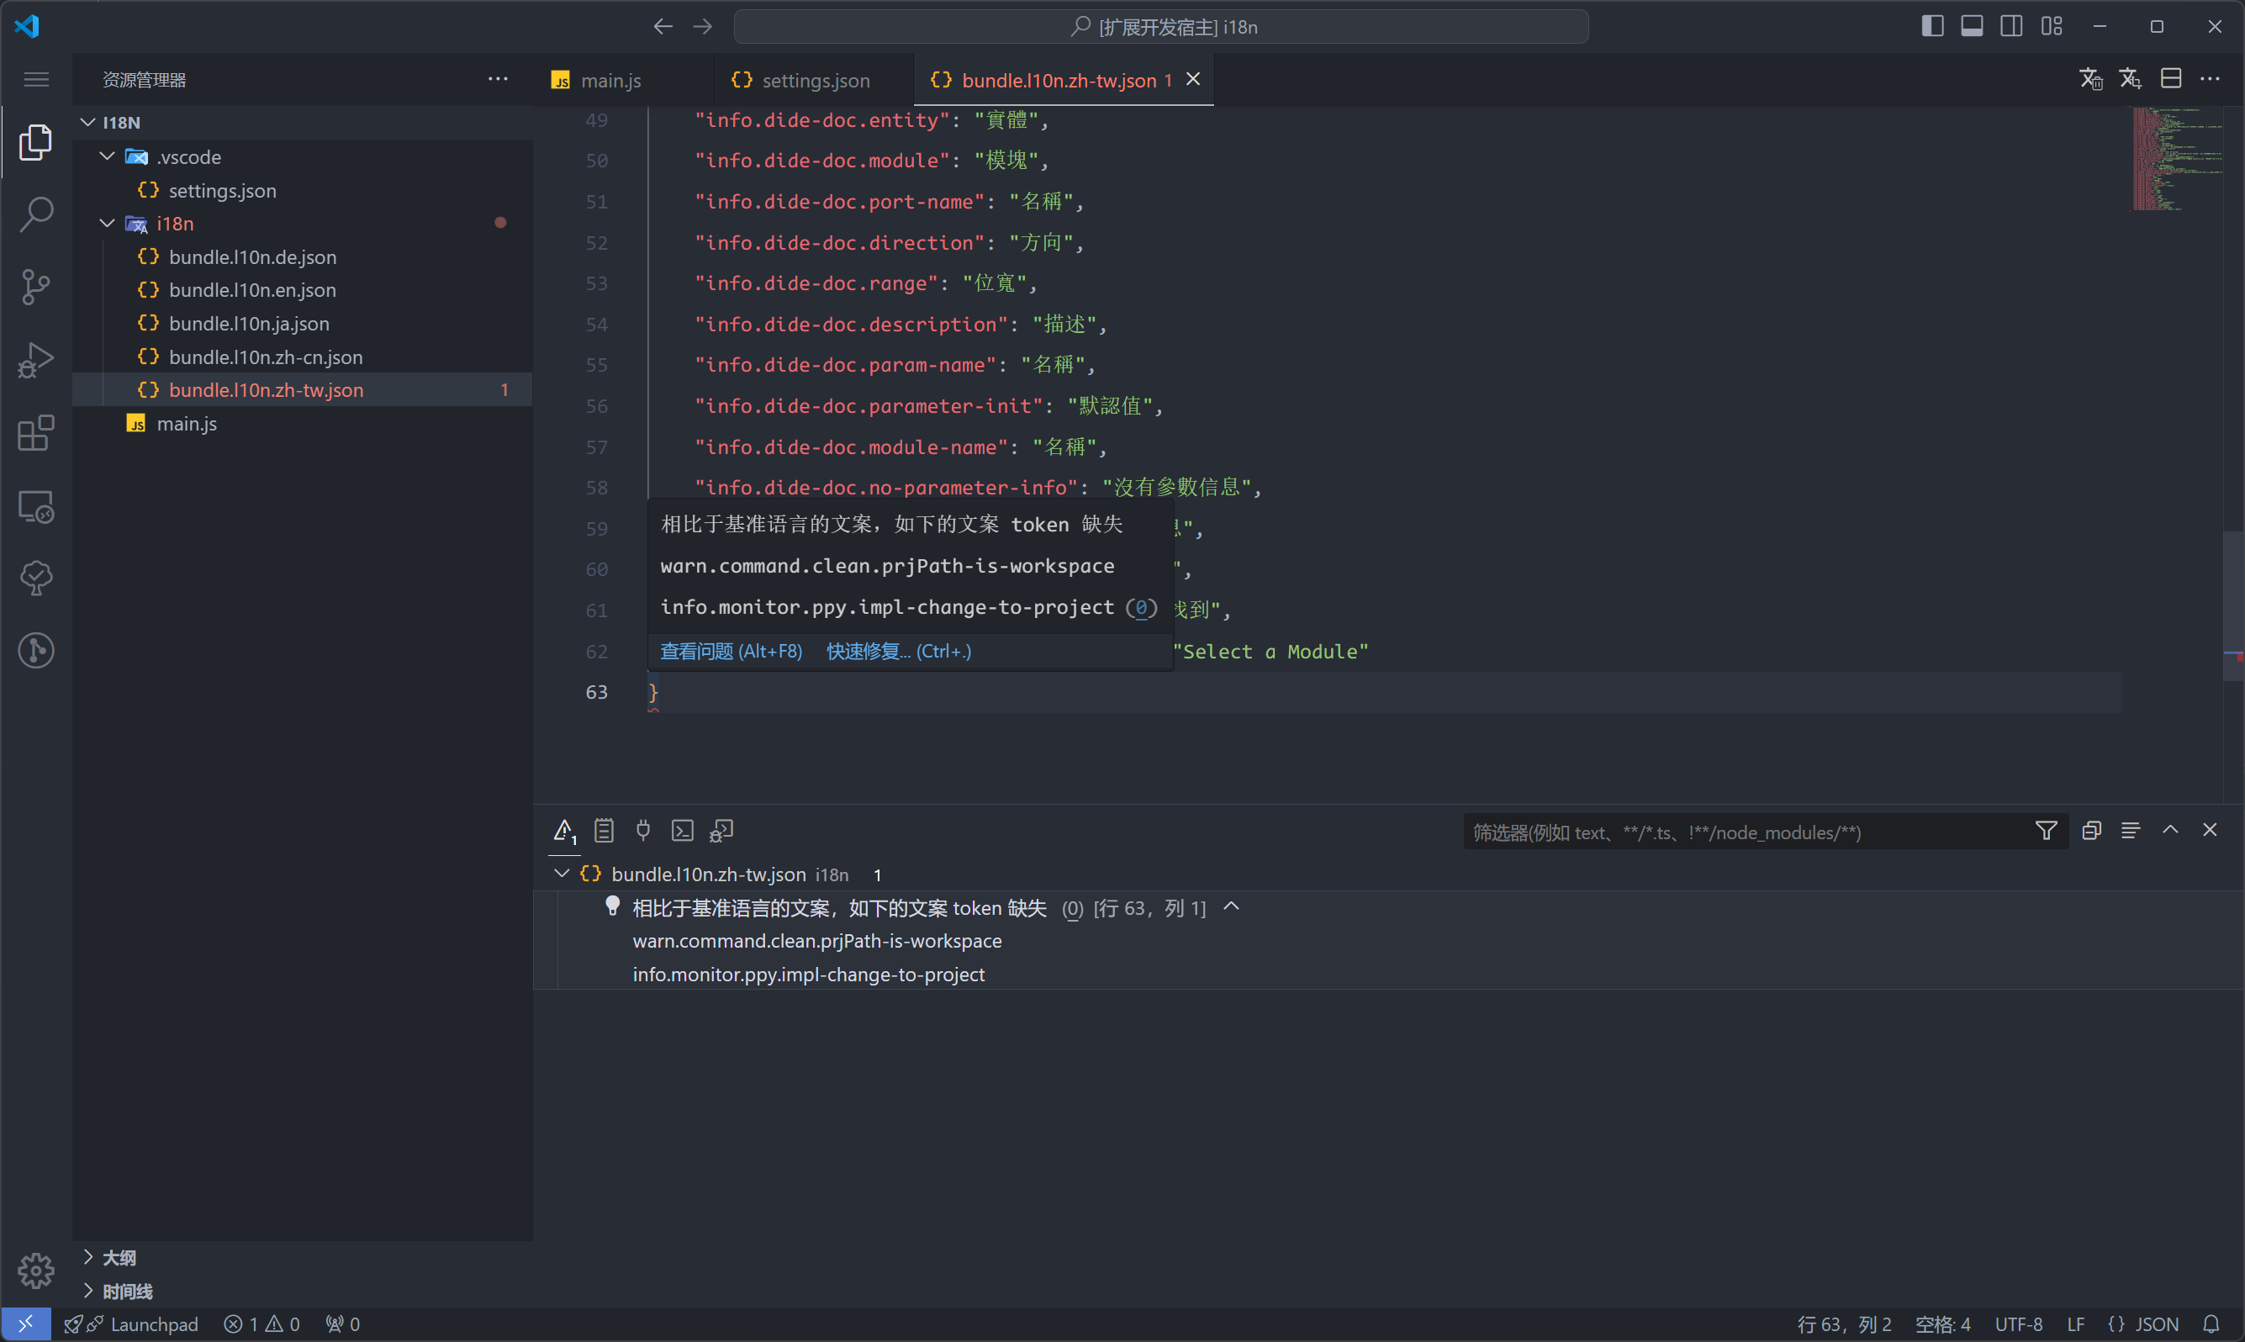Screen dimensions: 2245x1342
Task: Focus the Problems filter input field
Action: tap(1745, 832)
